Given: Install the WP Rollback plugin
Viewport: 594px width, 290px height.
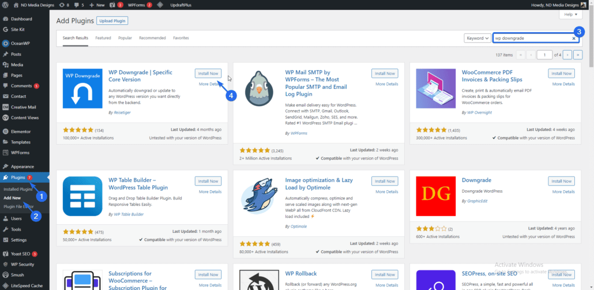Looking at the screenshot, I should point(385,274).
